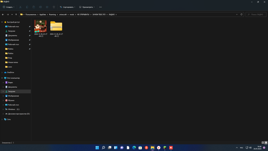This screenshot has height=151, width=268.
Task: Go to mods in breadcrumb path
Action: pyautogui.click(x=72, y=14)
